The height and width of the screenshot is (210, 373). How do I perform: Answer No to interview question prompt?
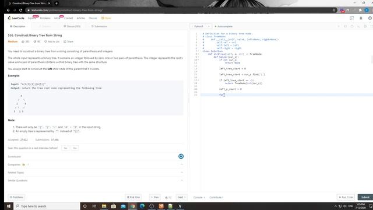pyautogui.click(x=75, y=148)
